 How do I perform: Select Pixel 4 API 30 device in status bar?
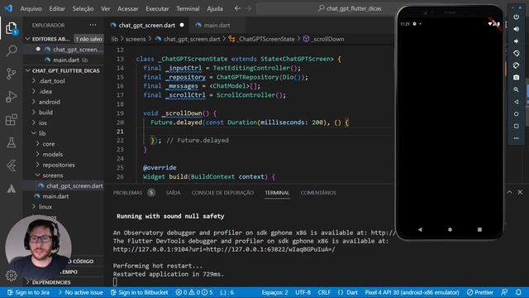click(x=412, y=292)
